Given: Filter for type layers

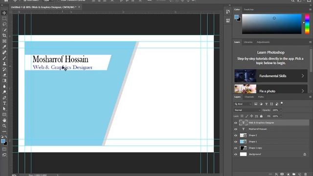Looking at the screenshot, I should pos(266,104).
